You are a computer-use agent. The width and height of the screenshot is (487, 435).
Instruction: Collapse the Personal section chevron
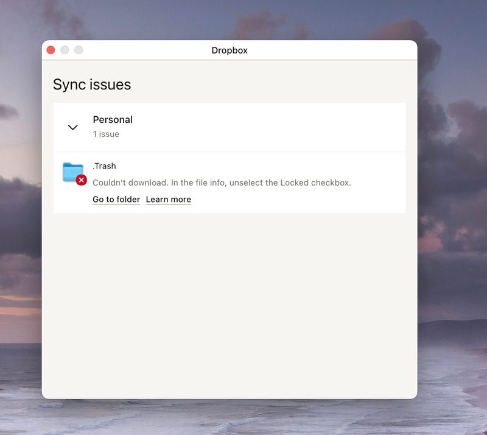[x=73, y=127]
